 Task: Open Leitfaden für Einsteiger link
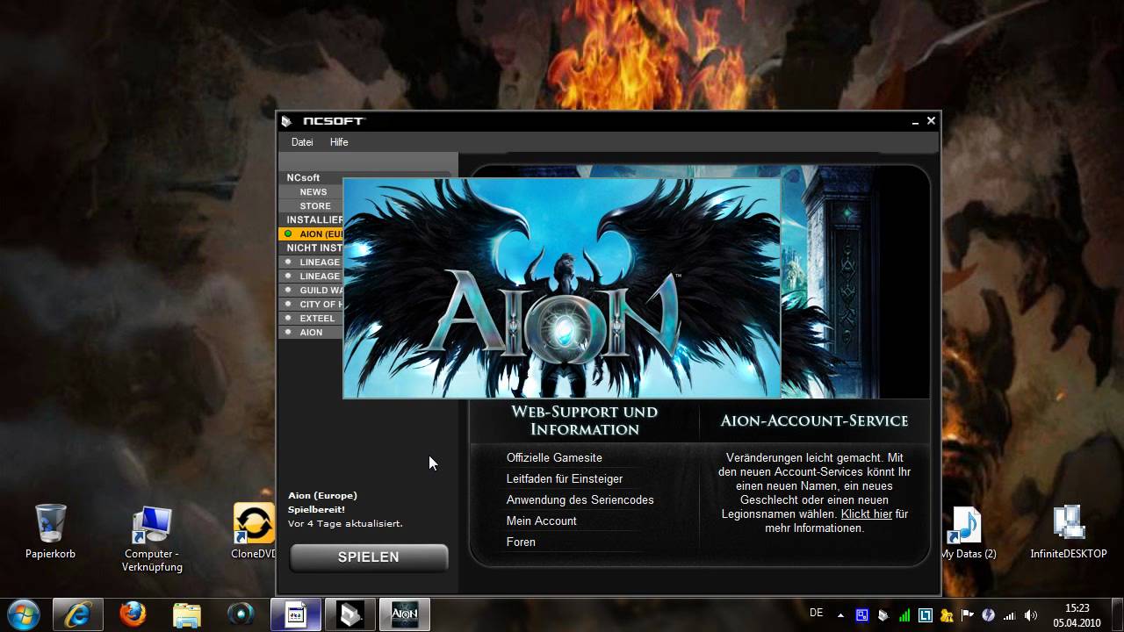(565, 478)
